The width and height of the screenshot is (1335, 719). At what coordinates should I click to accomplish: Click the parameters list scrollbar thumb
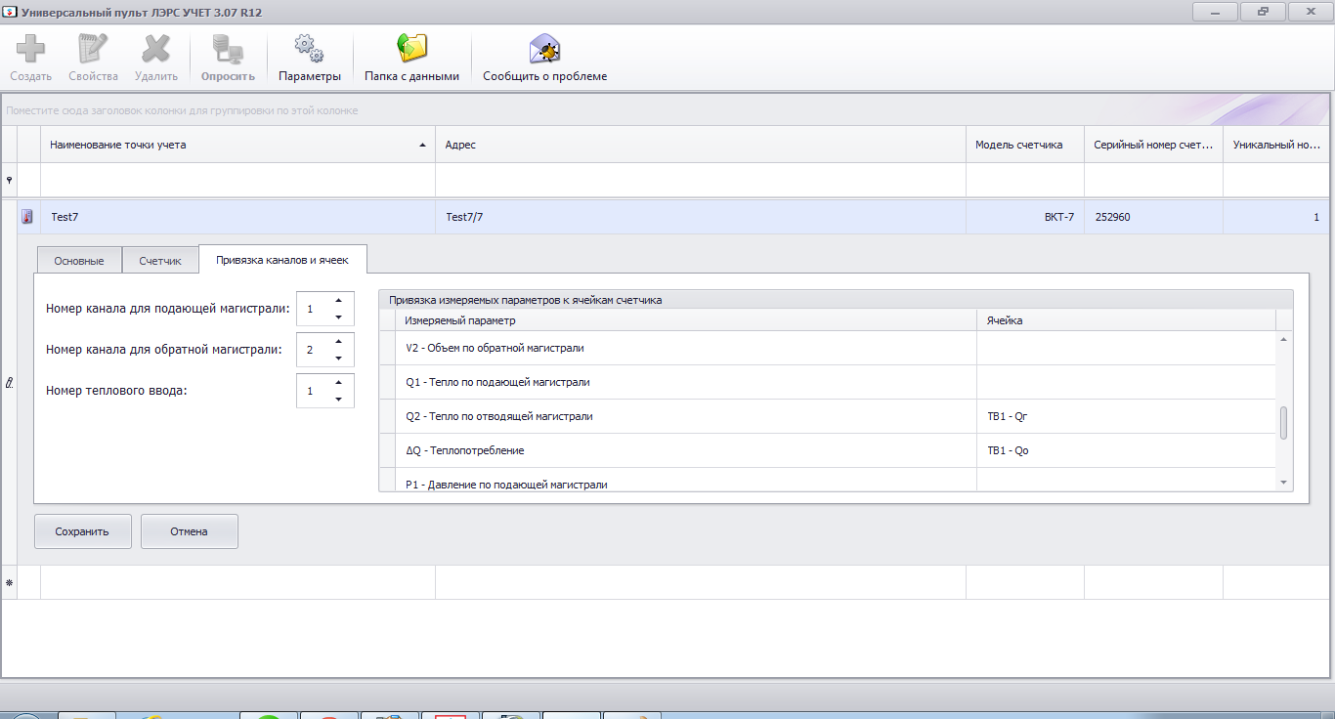click(x=1284, y=423)
